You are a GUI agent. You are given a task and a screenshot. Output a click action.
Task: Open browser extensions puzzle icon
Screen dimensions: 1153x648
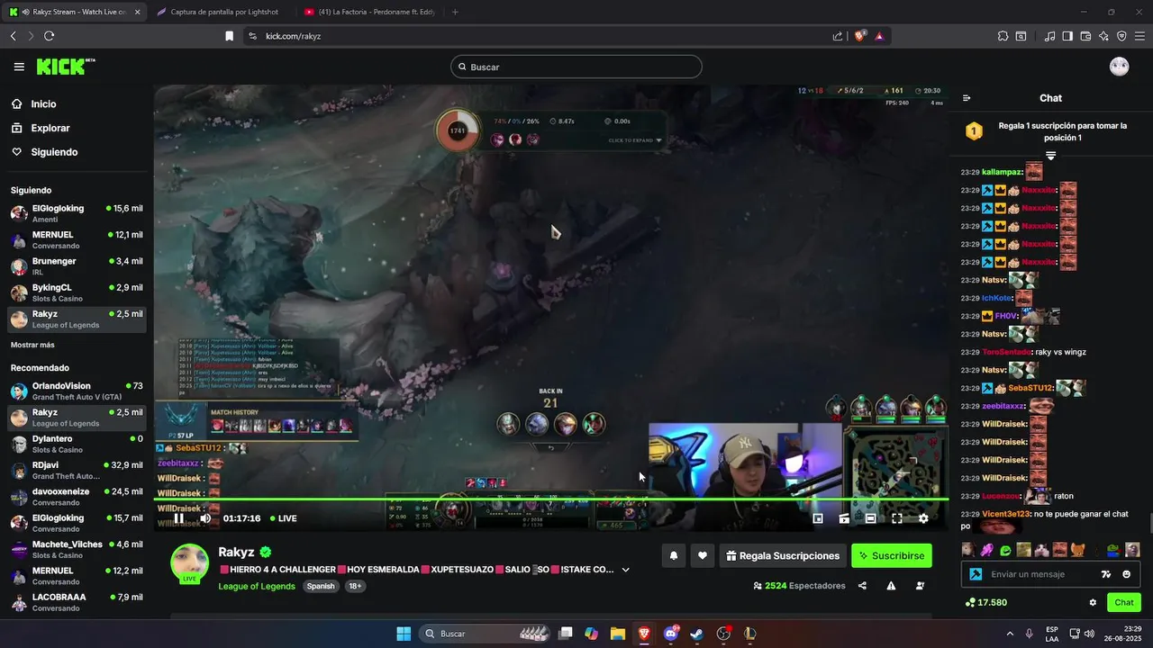(1003, 36)
